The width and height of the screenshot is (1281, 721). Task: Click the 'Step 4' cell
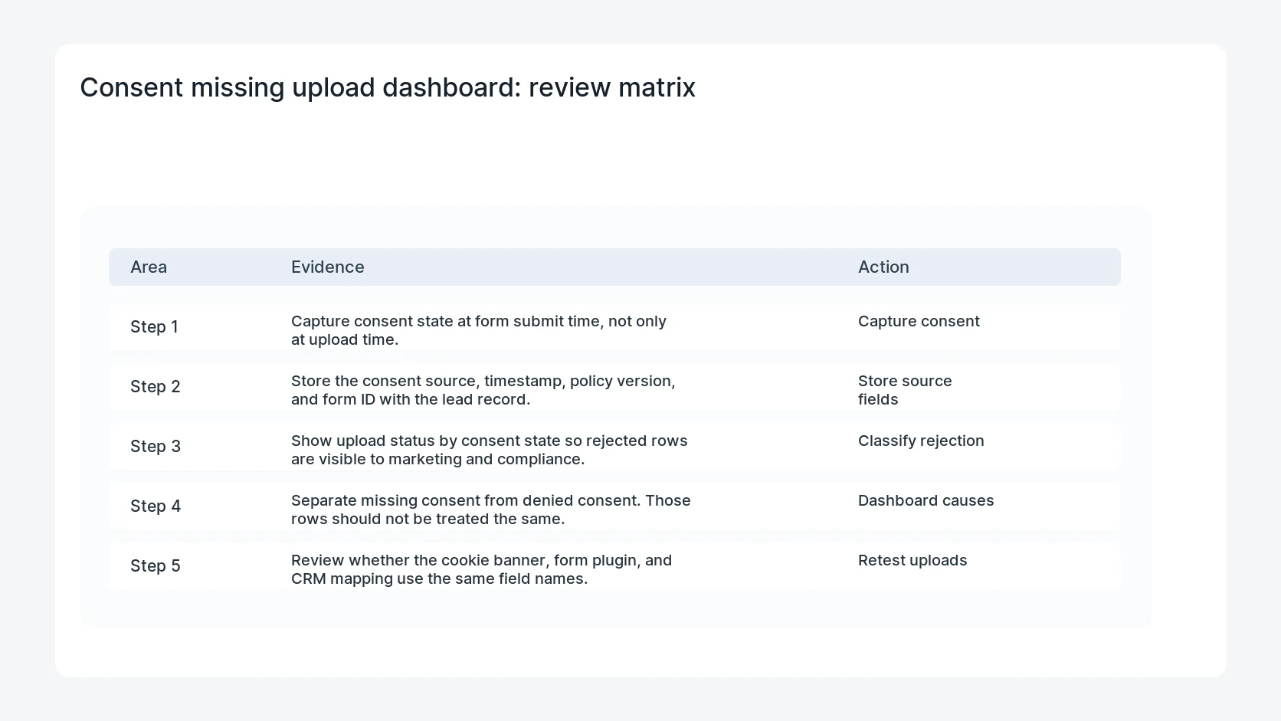156,506
